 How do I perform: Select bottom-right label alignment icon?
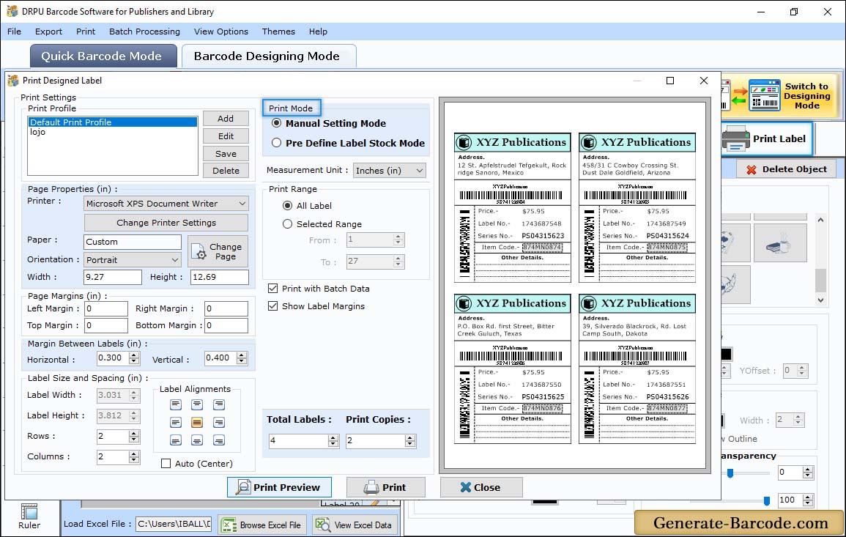[x=218, y=440]
